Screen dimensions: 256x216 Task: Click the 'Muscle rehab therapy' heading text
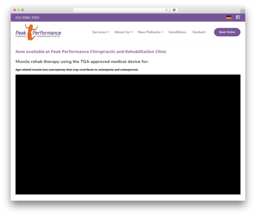coord(82,61)
